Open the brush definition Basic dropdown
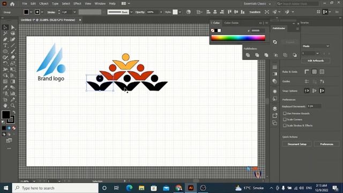 (x=131, y=12)
